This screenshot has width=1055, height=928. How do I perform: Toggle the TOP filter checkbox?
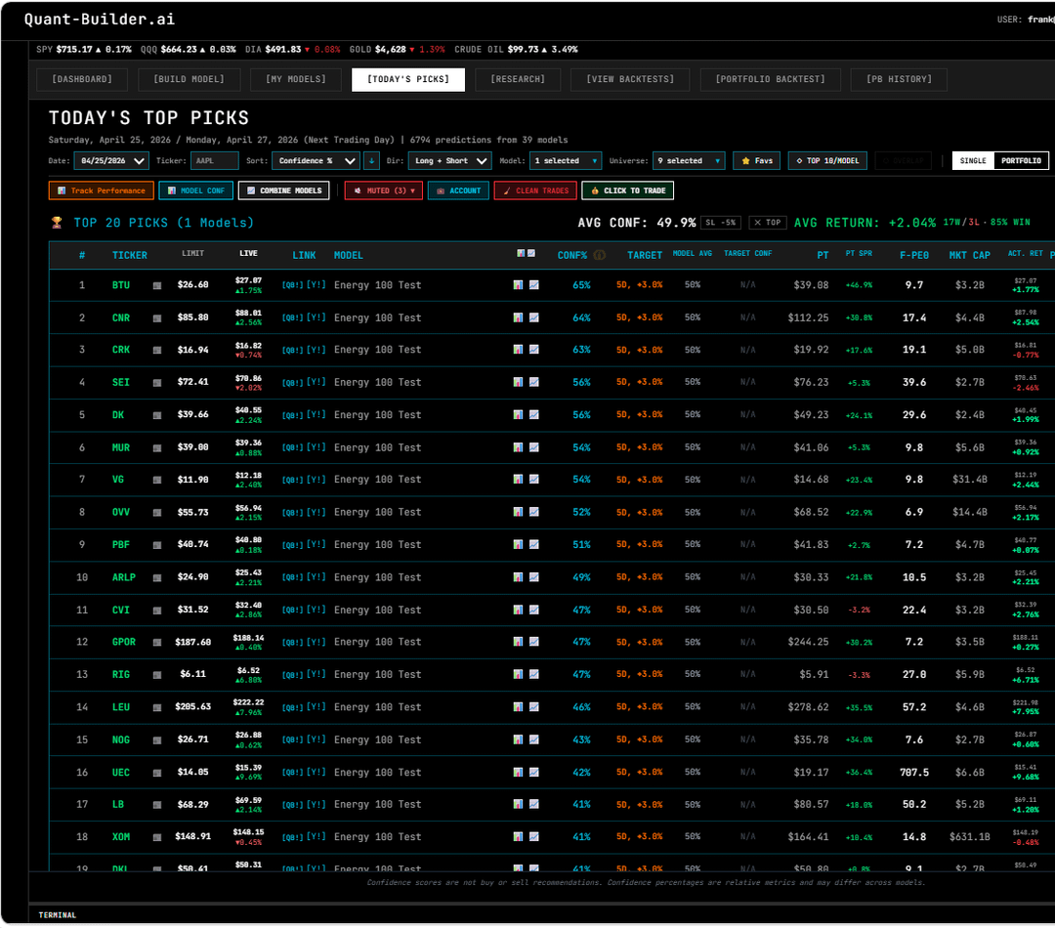(x=768, y=223)
